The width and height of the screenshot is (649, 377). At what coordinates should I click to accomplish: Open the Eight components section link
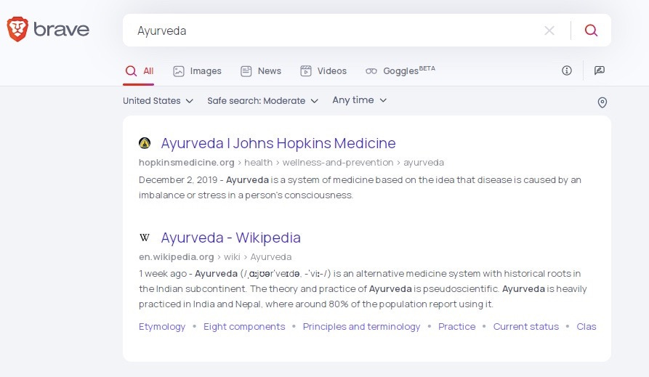coord(244,326)
